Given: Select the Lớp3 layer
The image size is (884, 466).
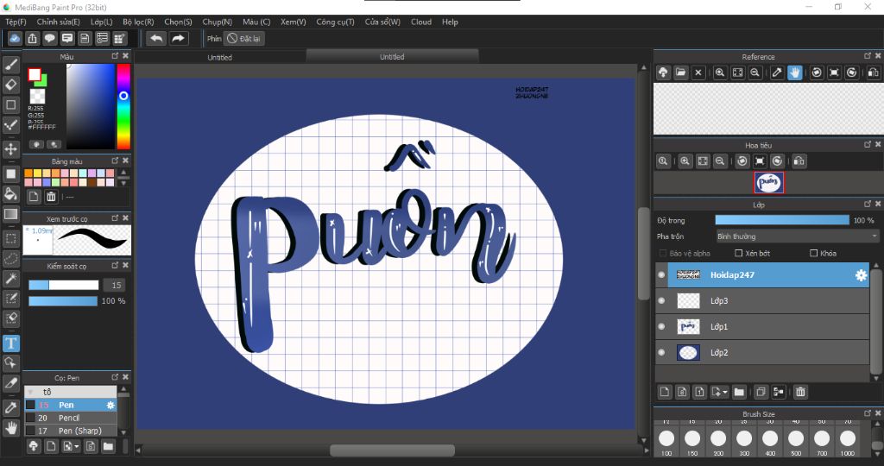Looking at the screenshot, I should pyautogui.click(x=762, y=301).
